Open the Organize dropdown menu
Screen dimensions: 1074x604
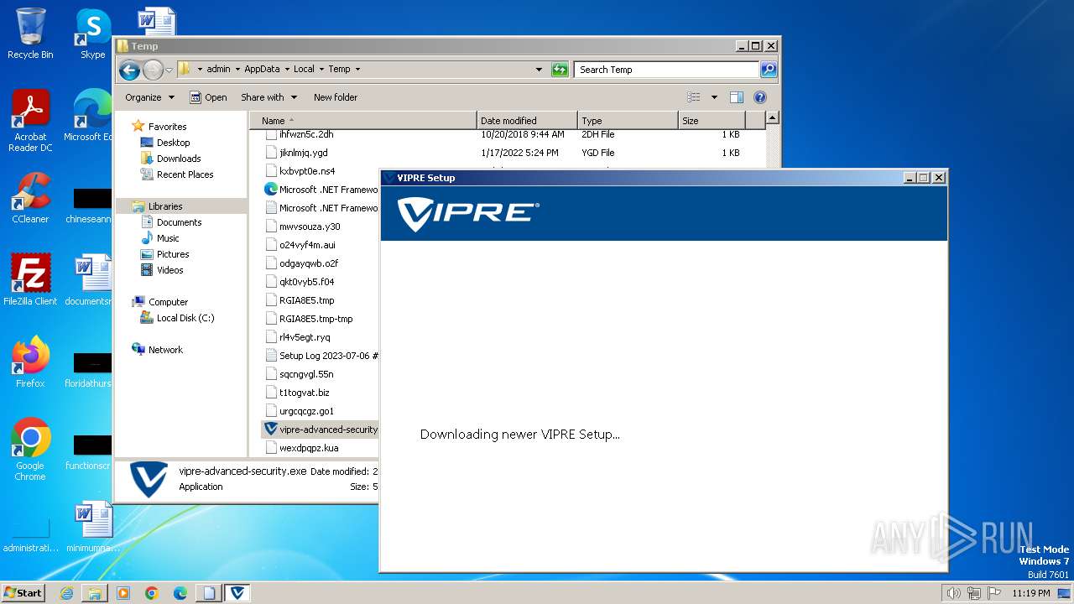click(x=149, y=97)
